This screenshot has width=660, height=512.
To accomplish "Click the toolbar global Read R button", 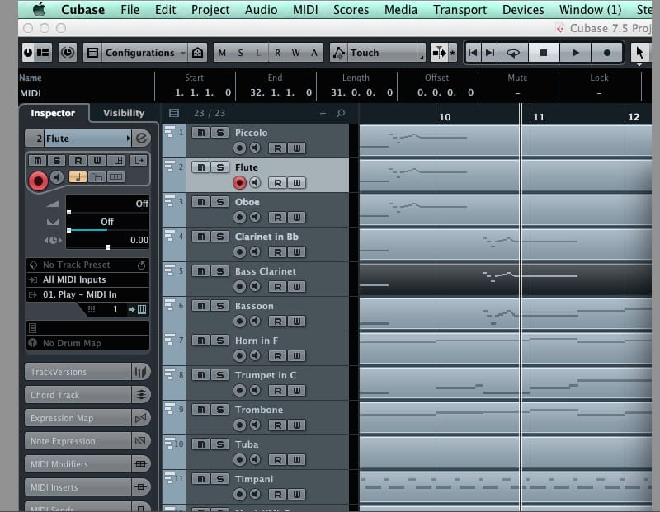I will (x=277, y=53).
